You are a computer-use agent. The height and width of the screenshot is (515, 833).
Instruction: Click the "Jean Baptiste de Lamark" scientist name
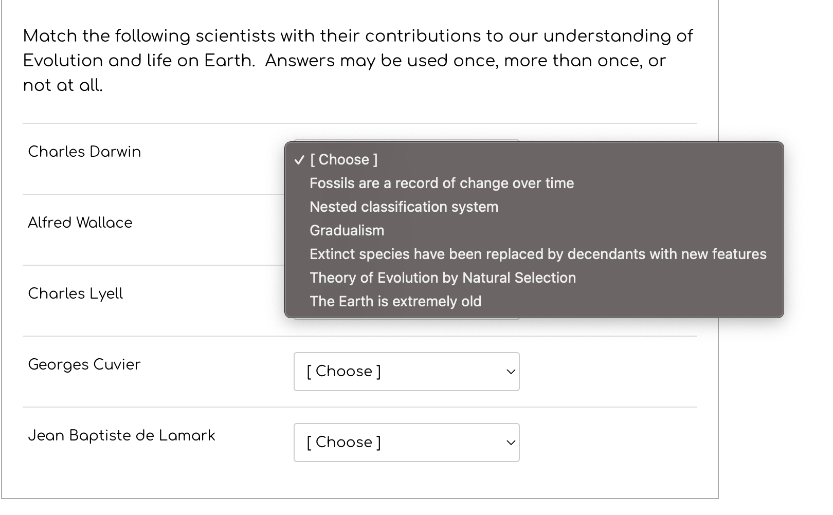tap(121, 435)
